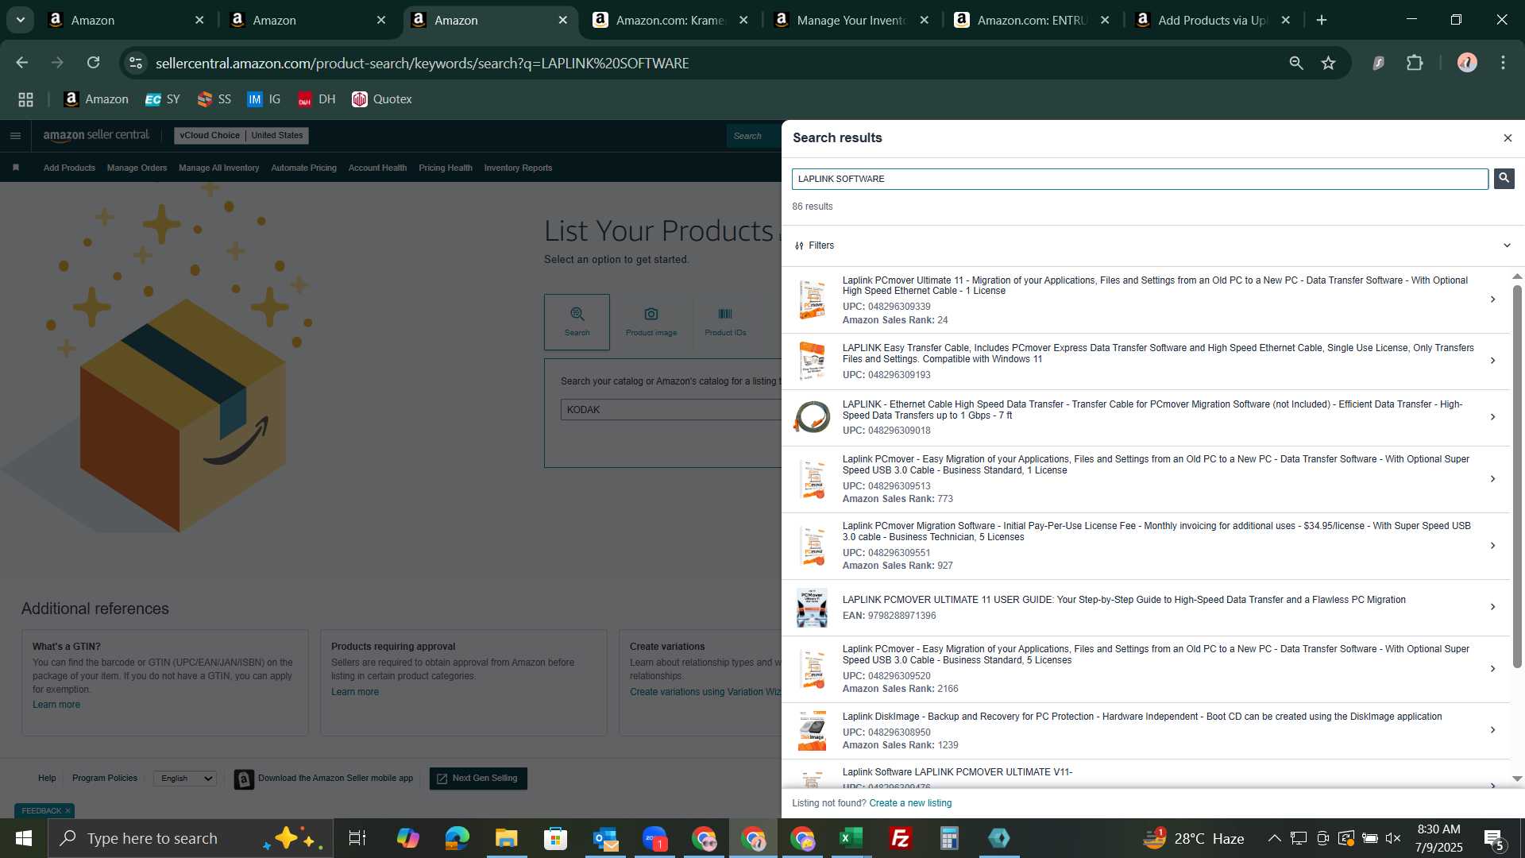Click the results scrollbar down arrow
The image size is (1525, 858).
pyautogui.click(x=1517, y=779)
